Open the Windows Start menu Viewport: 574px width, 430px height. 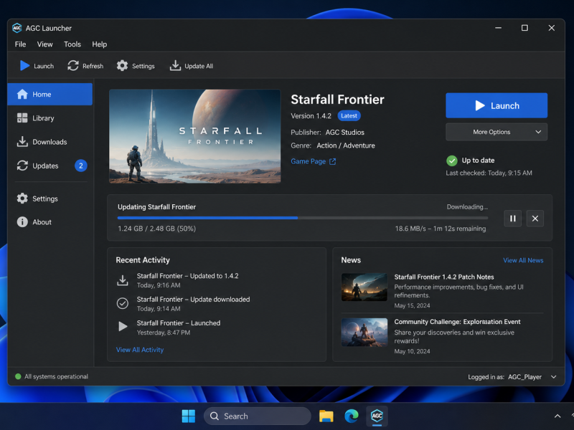189,416
